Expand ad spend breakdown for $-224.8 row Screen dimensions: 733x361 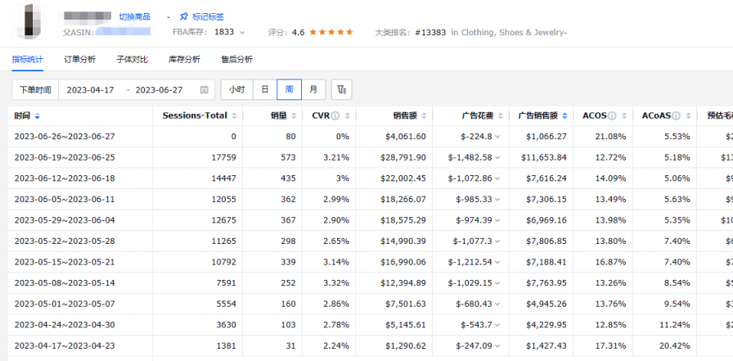pos(499,137)
